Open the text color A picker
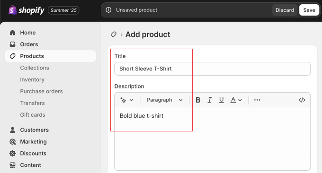Screen dimensions: 322x173 point(233,100)
